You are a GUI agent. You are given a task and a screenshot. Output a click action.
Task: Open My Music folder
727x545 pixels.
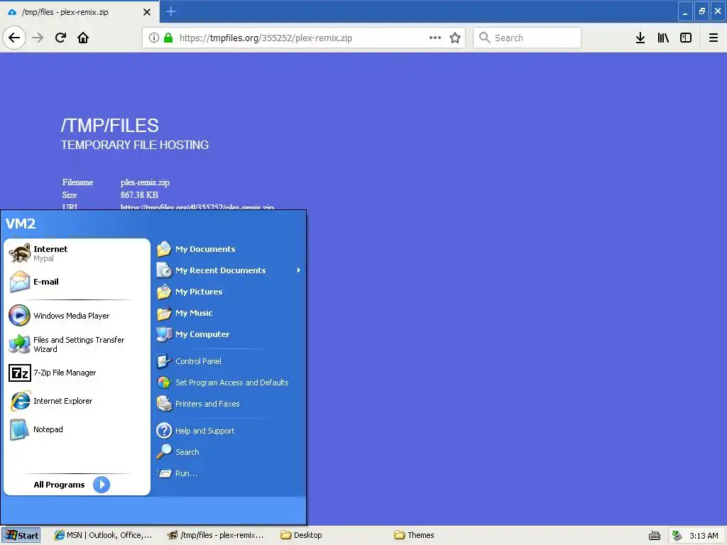point(229,313)
